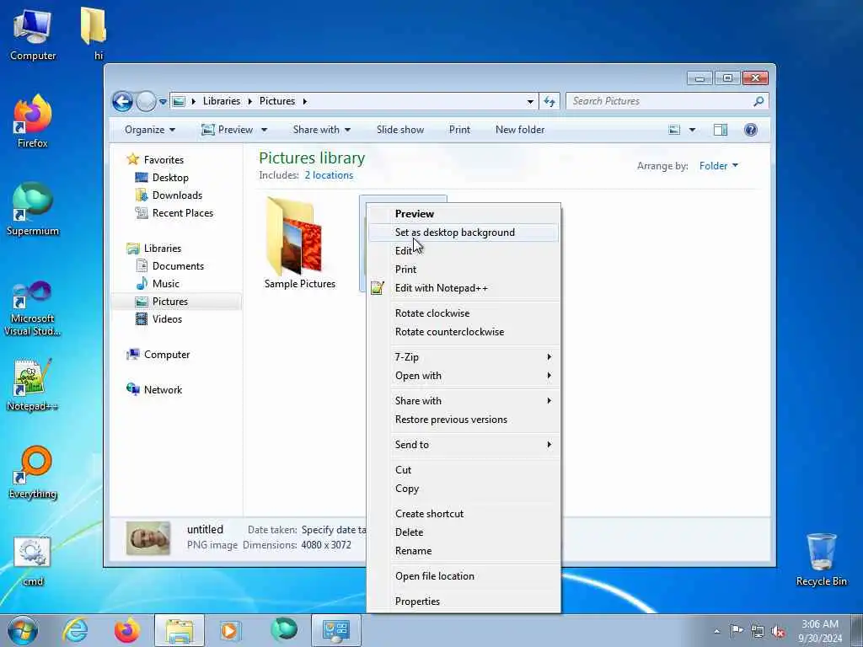Viewport: 863px width, 647px height.
Task: Open Properties from context menu
Action: 464,602
